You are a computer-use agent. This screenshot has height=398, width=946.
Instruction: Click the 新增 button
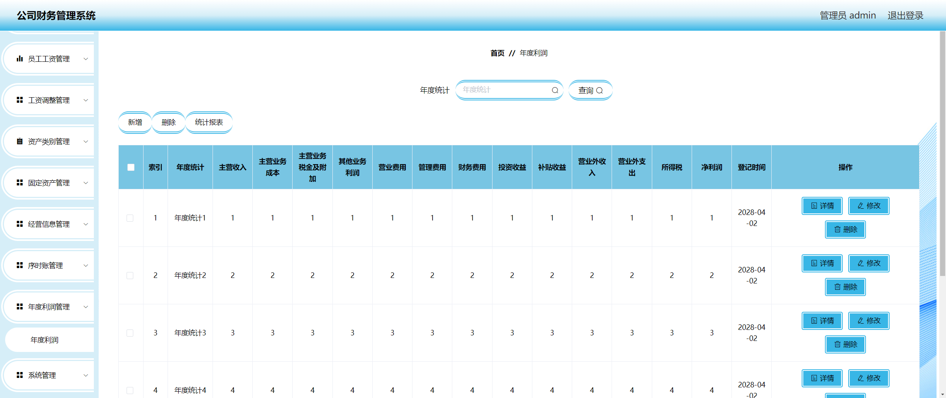tap(135, 122)
